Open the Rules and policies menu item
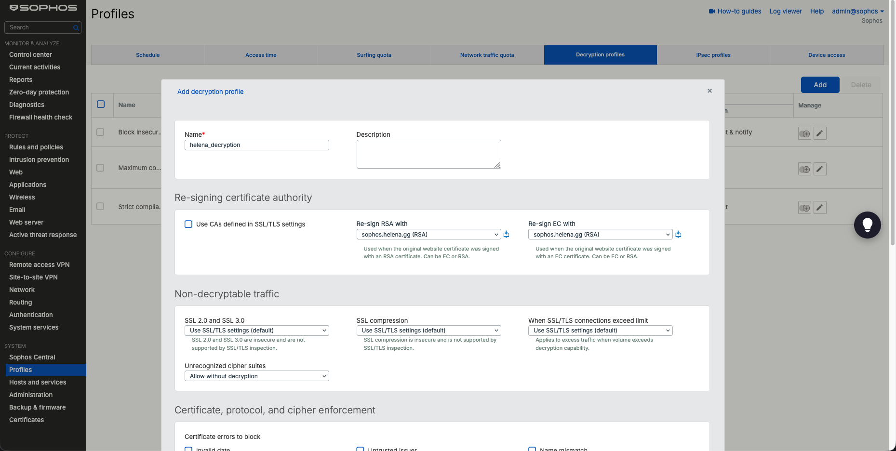Viewport: 896px width, 451px height. (36, 147)
